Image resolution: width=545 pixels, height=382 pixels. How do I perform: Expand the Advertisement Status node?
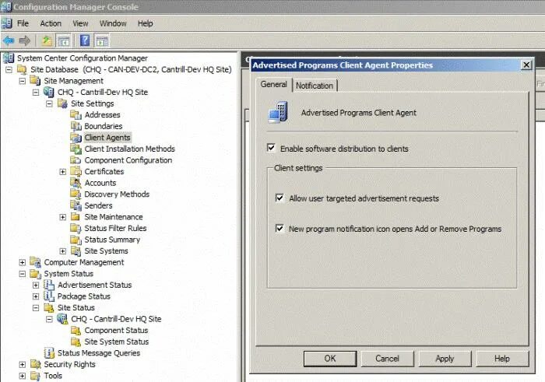coord(36,285)
